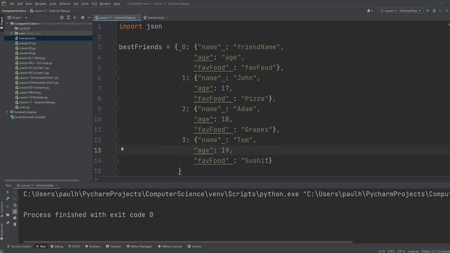
Task: Toggle fold marker at line 15
Action: pos(116,171)
